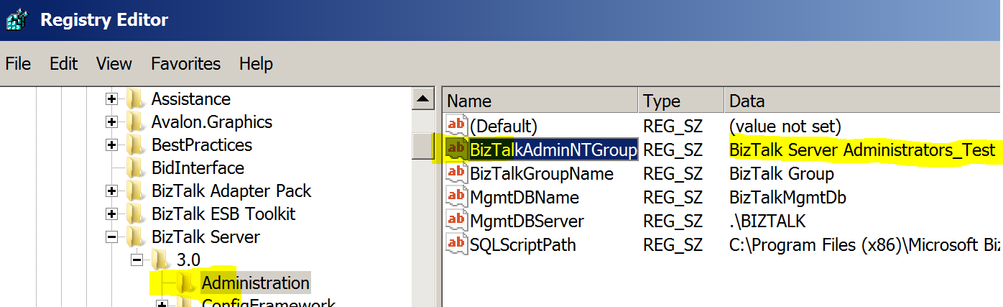Select the Administration tree item
1003x307 pixels.
pyautogui.click(x=256, y=283)
